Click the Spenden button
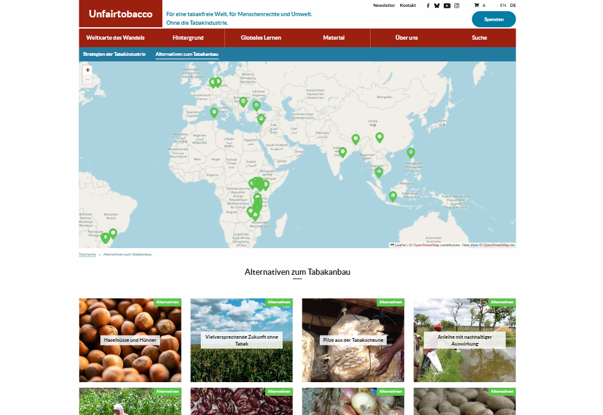This screenshot has height=415, width=603. [x=494, y=19]
